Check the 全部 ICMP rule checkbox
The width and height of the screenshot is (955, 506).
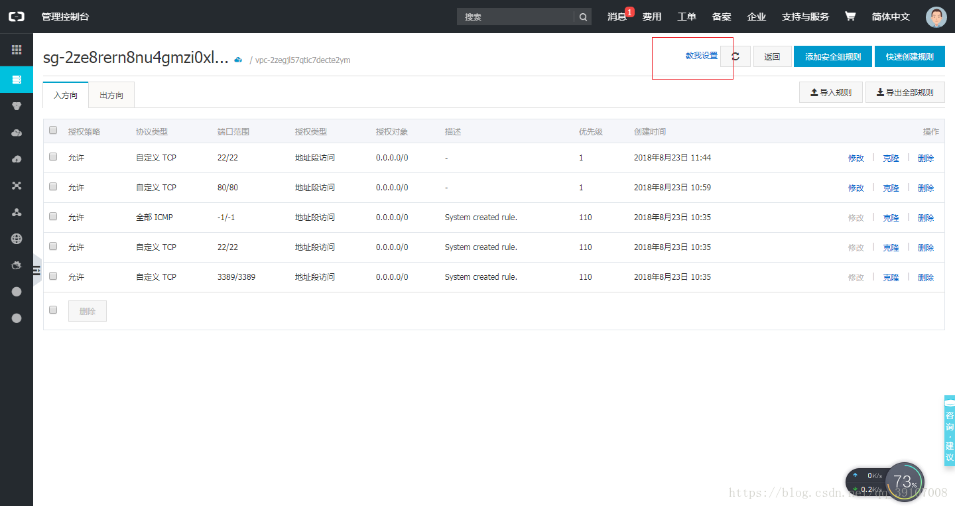[x=53, y=217]
